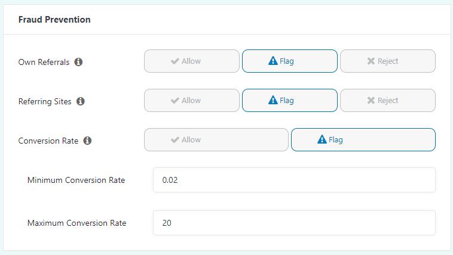453x255 pixels.
Task: Click the Fraud Prevention section heading
Action: pos(54,20)
